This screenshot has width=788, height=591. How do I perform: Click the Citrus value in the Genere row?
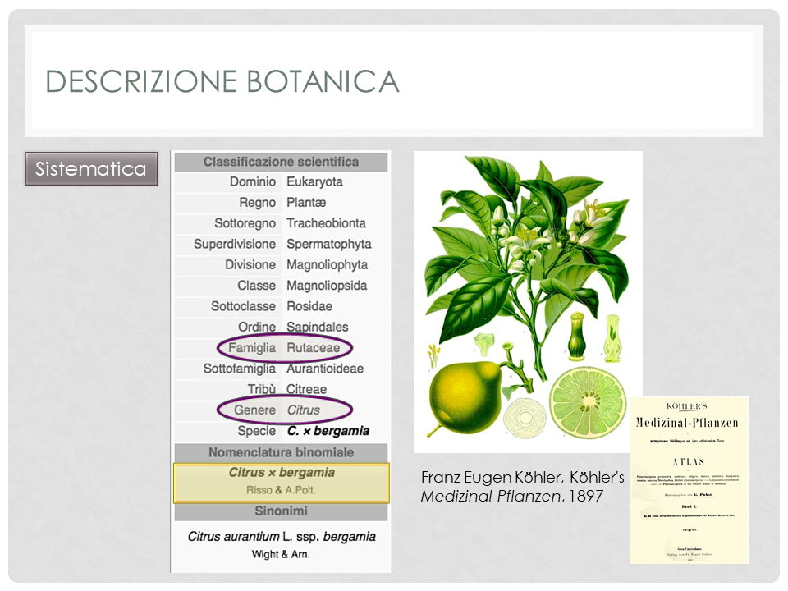pos(303,410)
